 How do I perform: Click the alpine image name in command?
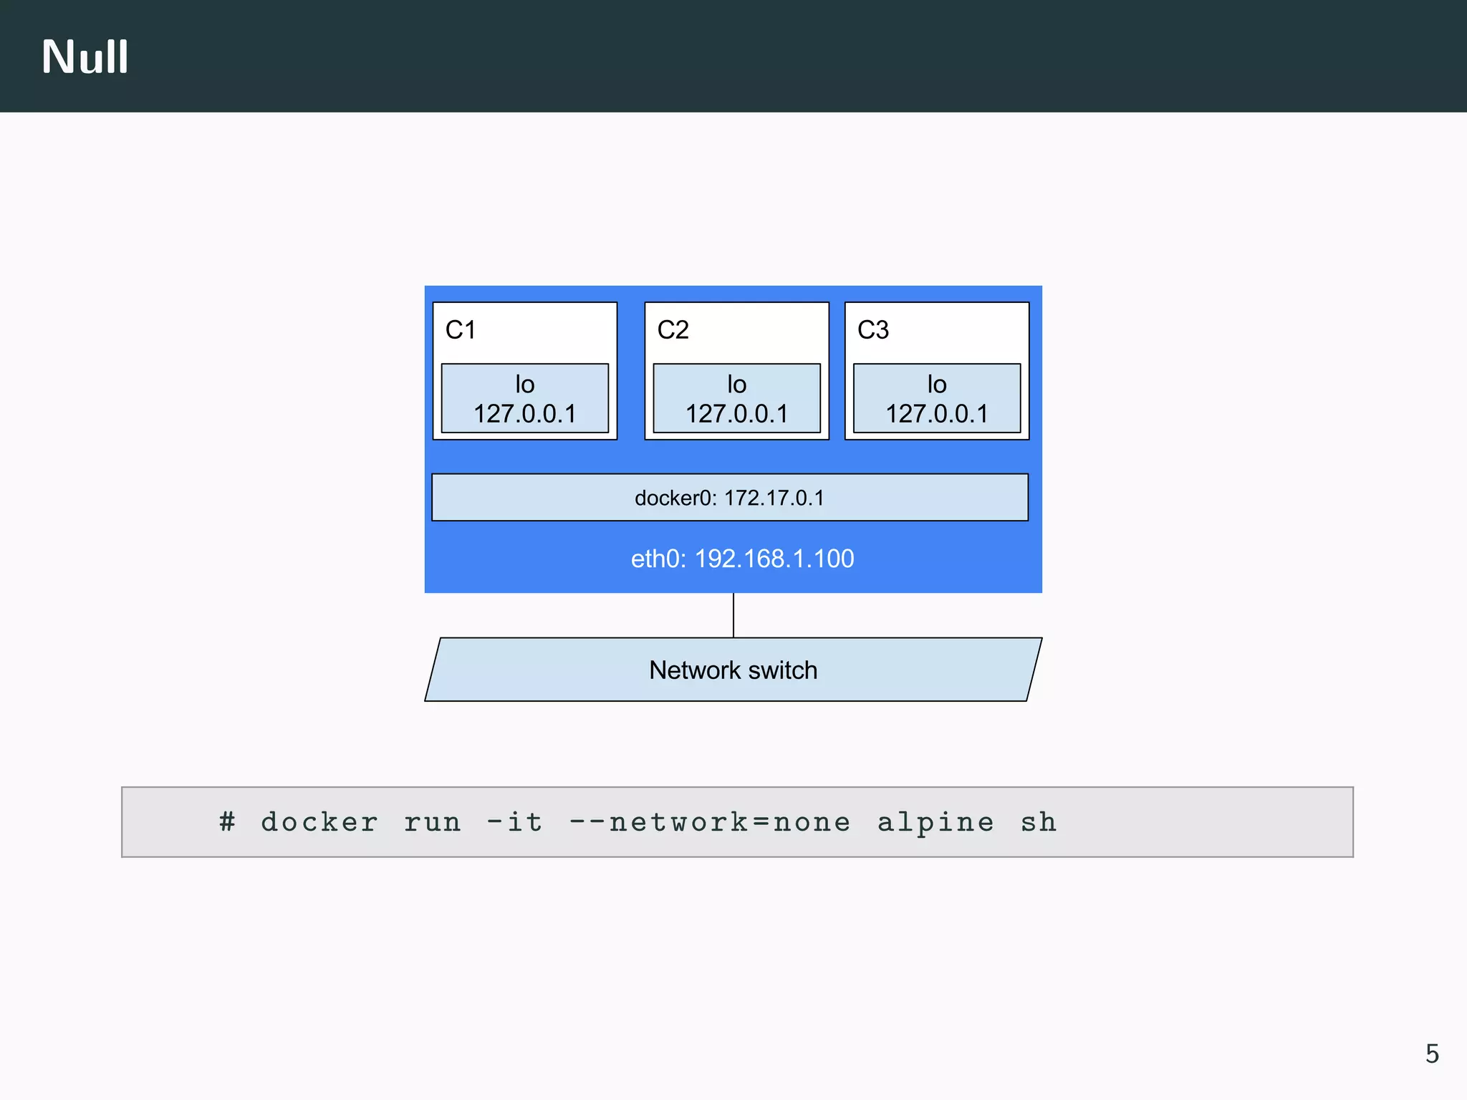click(x=935, y=822)
